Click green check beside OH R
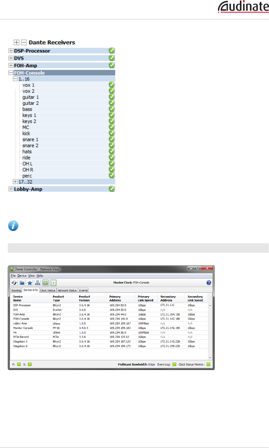Screen dimensions: 269x448 tap(112, 169)
